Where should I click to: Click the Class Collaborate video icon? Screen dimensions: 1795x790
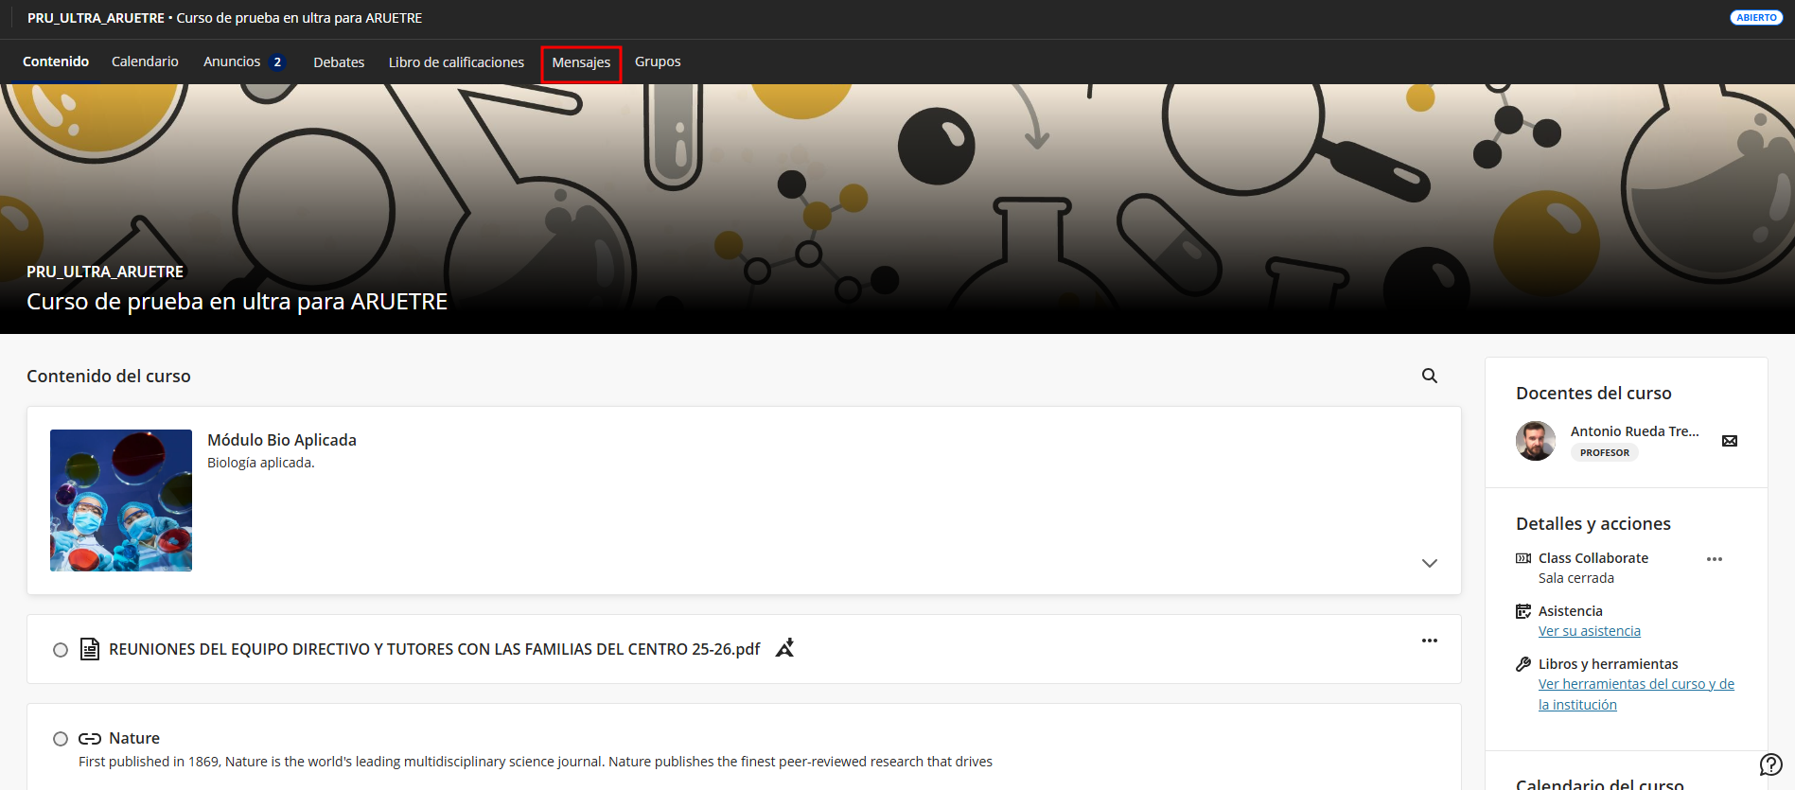pos(1522,558)
